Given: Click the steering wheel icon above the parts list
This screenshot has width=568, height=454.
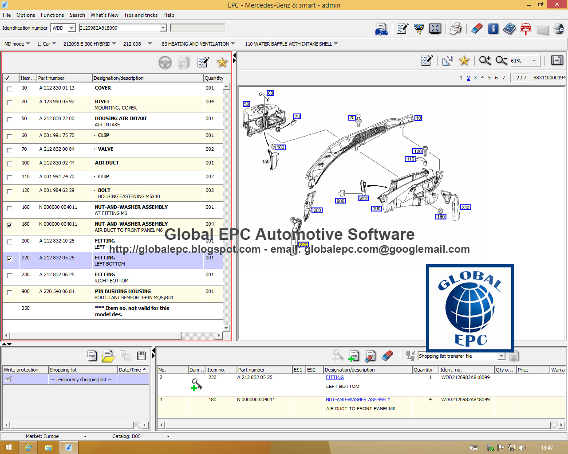Looking at the screenshot, I should click(165, 62).
